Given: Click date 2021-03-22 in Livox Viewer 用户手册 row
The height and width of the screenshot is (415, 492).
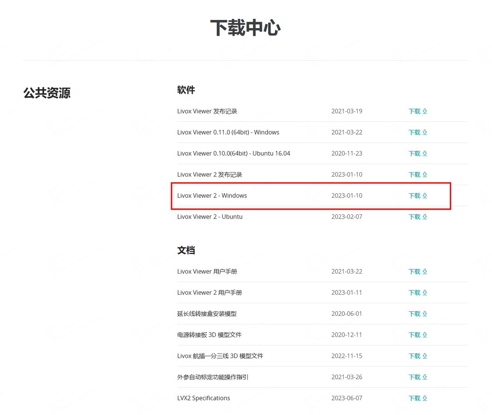Looking at the screenshot, I should [x=347, y=271].
